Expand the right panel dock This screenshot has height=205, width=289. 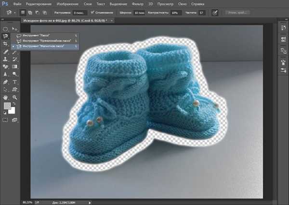pyautogui.click(x=286, y=19)
